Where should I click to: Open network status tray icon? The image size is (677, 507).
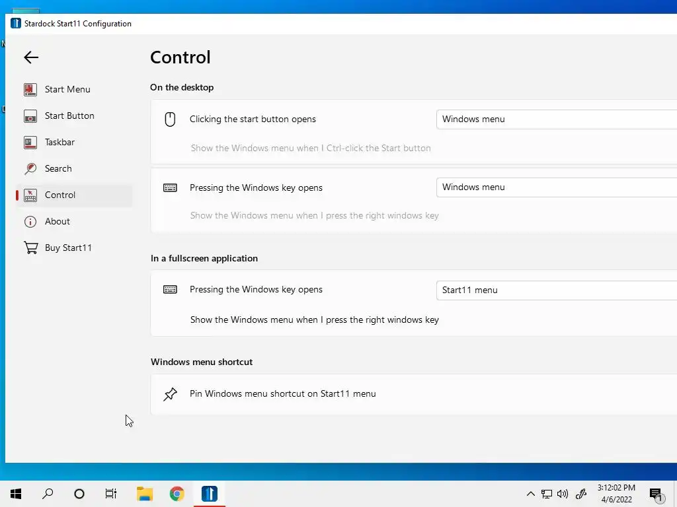coord(547,494)
